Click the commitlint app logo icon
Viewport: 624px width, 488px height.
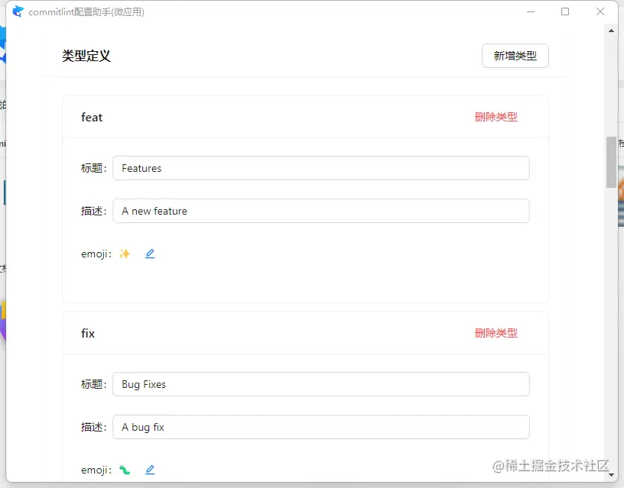(x=18, y=11)
